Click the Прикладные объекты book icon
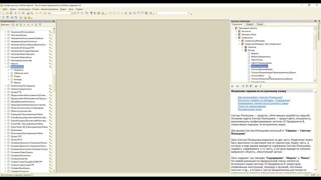321x180 pixels. point(236,28)
